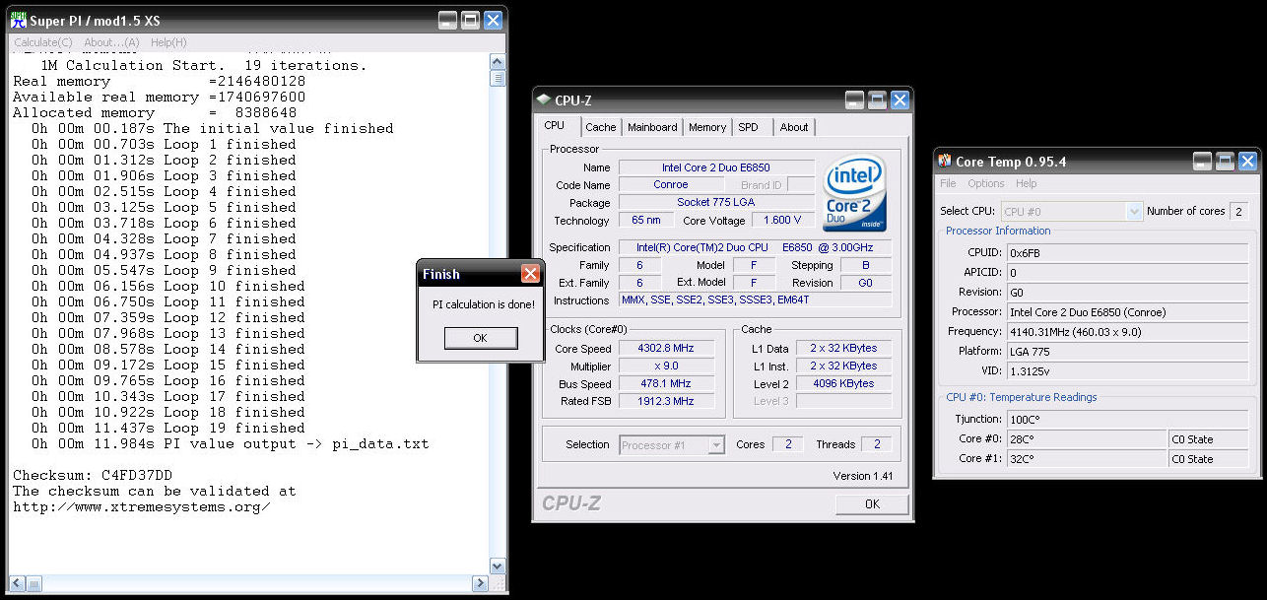Click the Core #1 temperature 32C°
Screen dimensions: 1267x600
click(x=1087, y=459)
